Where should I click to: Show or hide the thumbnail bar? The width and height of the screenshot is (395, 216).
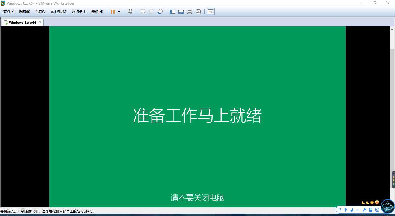(181, 12)
